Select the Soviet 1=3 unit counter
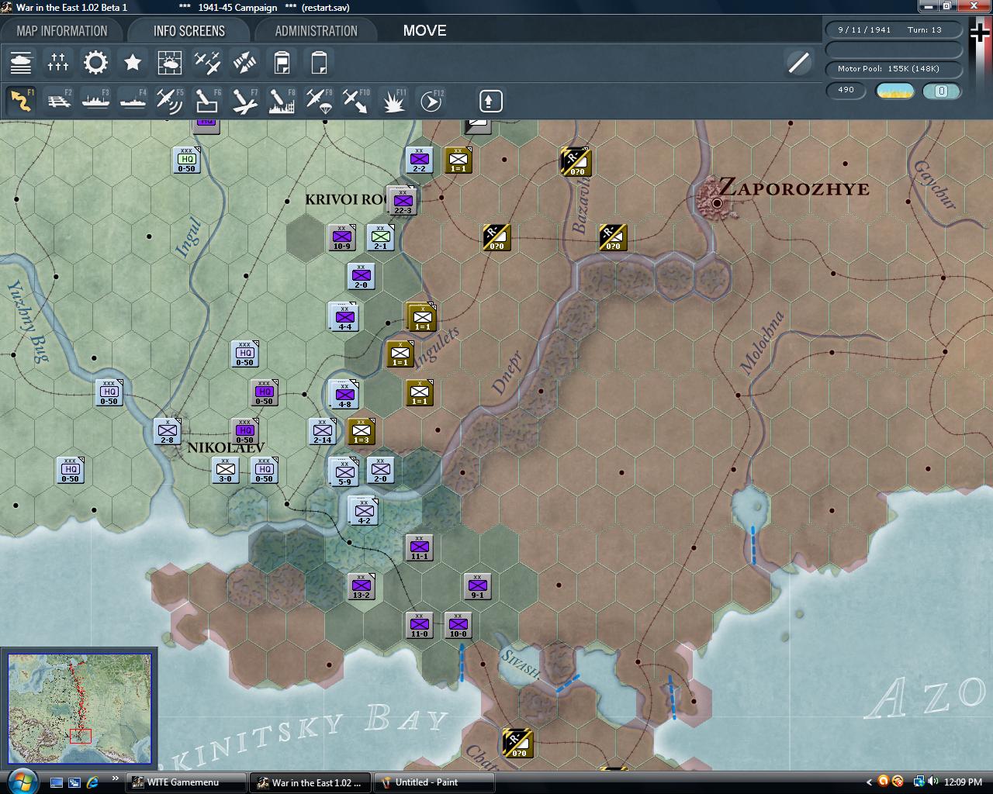 362,431
